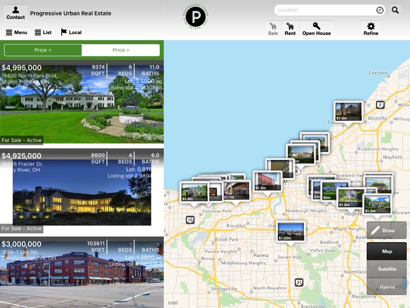Click the Eastlake map label

tap(378, 73)
